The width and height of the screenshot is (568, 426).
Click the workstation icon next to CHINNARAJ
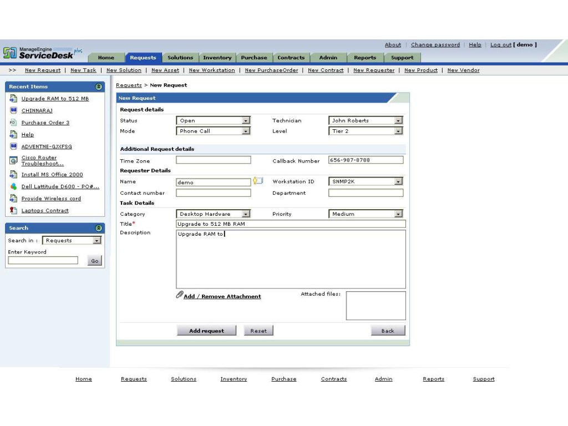(13, 110)
